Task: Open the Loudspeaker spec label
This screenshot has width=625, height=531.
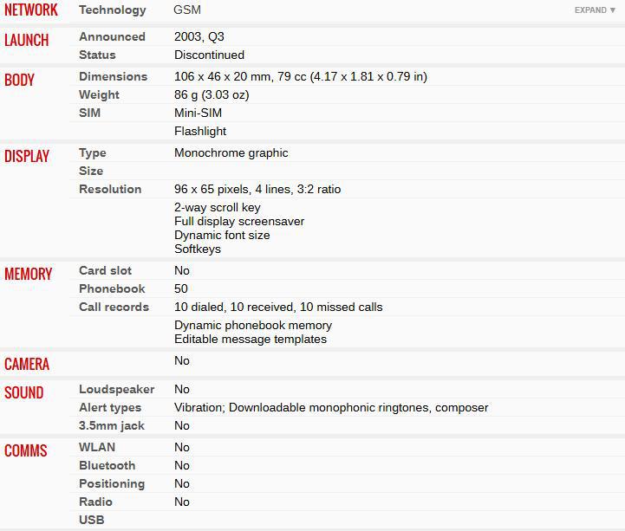Action: [x=116, y=390]
